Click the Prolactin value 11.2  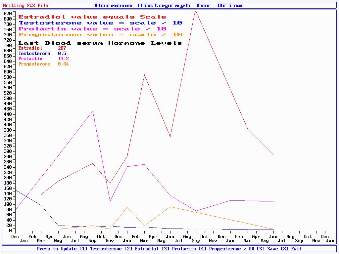pyautogui.click(x=63, y=59)
